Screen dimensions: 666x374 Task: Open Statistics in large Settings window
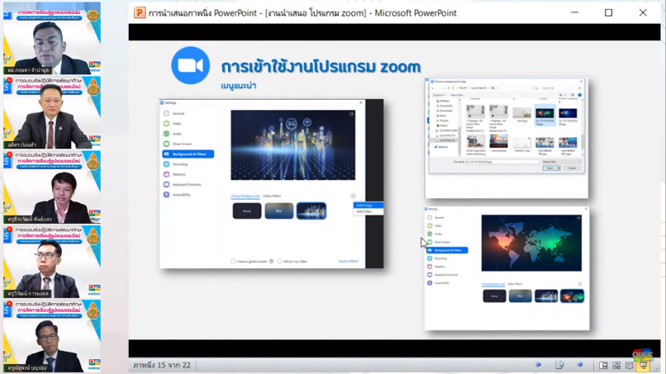coord(178,174)
